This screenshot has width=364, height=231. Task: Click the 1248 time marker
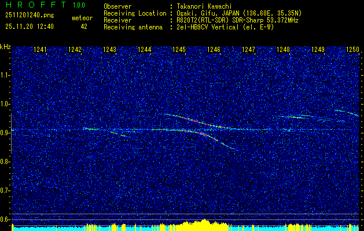[283, 50]
